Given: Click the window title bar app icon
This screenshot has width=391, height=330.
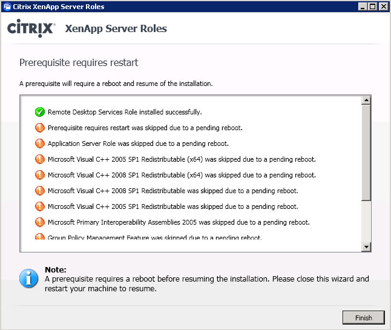Looking at the screenshot, I should coord(7,7).
